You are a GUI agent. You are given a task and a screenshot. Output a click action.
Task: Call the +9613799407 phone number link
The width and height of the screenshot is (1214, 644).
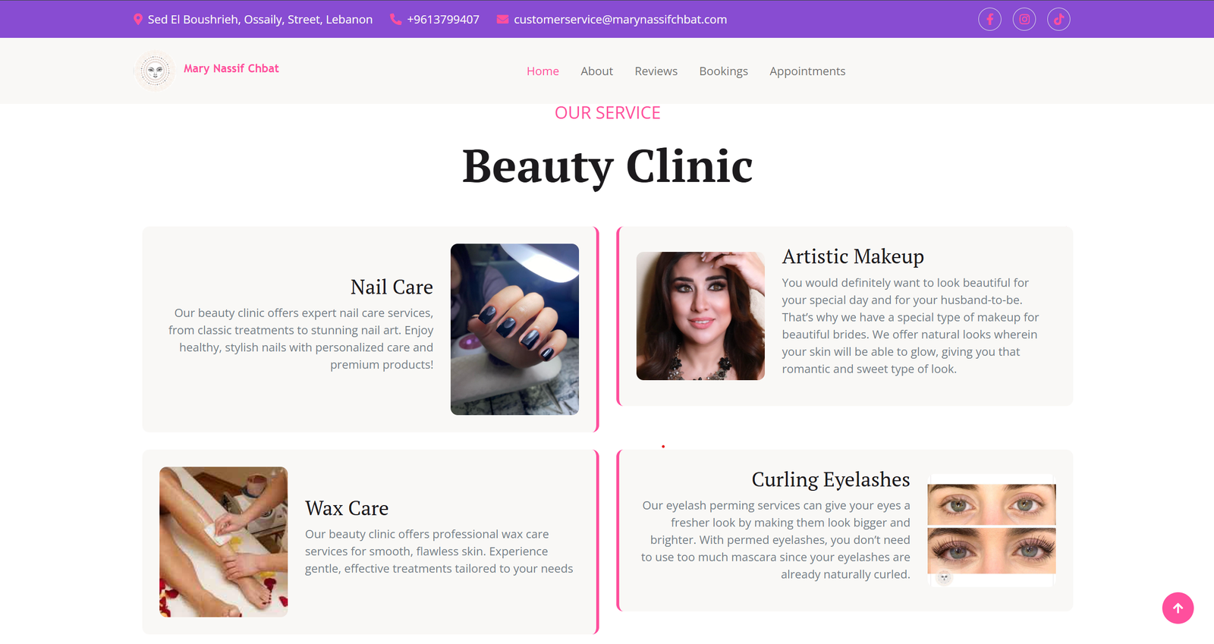443,19
